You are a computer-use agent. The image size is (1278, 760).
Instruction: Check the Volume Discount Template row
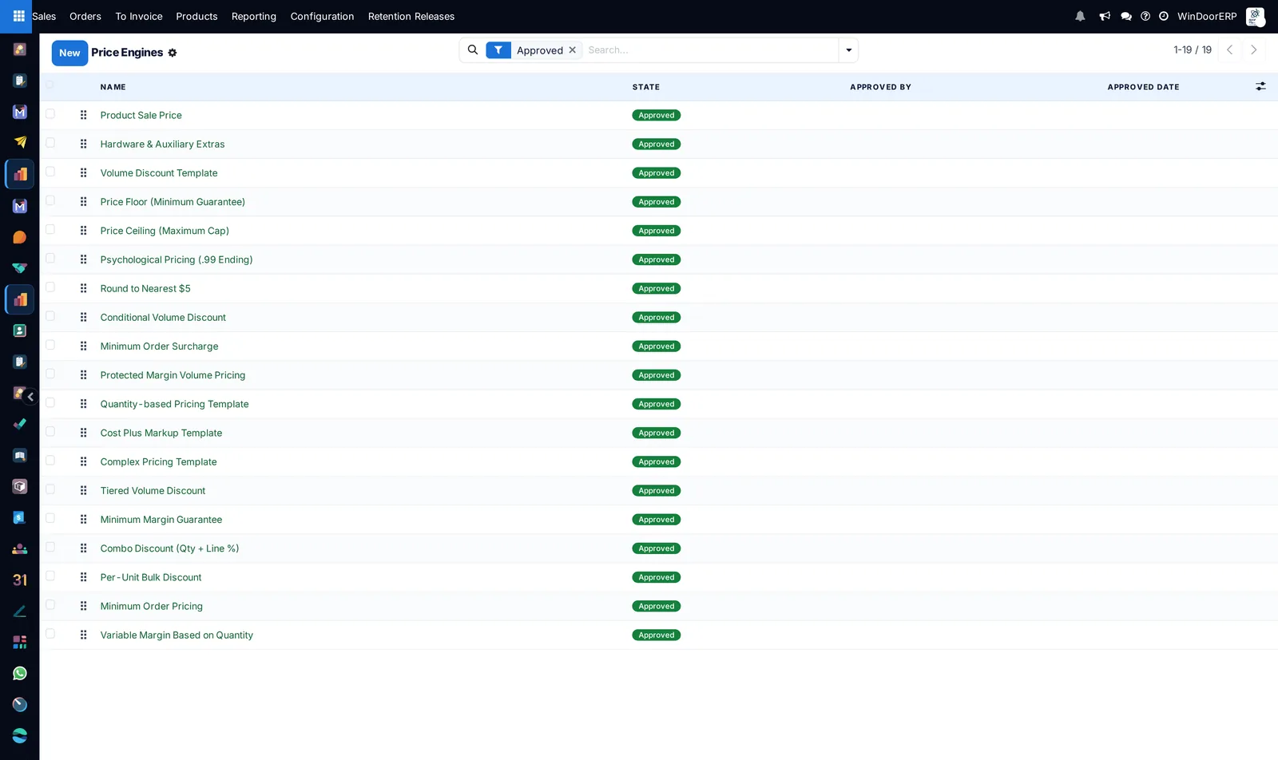pyautogui.click(x=50, y=172)
